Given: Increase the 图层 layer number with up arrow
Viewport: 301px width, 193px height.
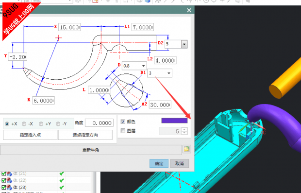Looking at the screenshot, I should [x=184, y=130].
